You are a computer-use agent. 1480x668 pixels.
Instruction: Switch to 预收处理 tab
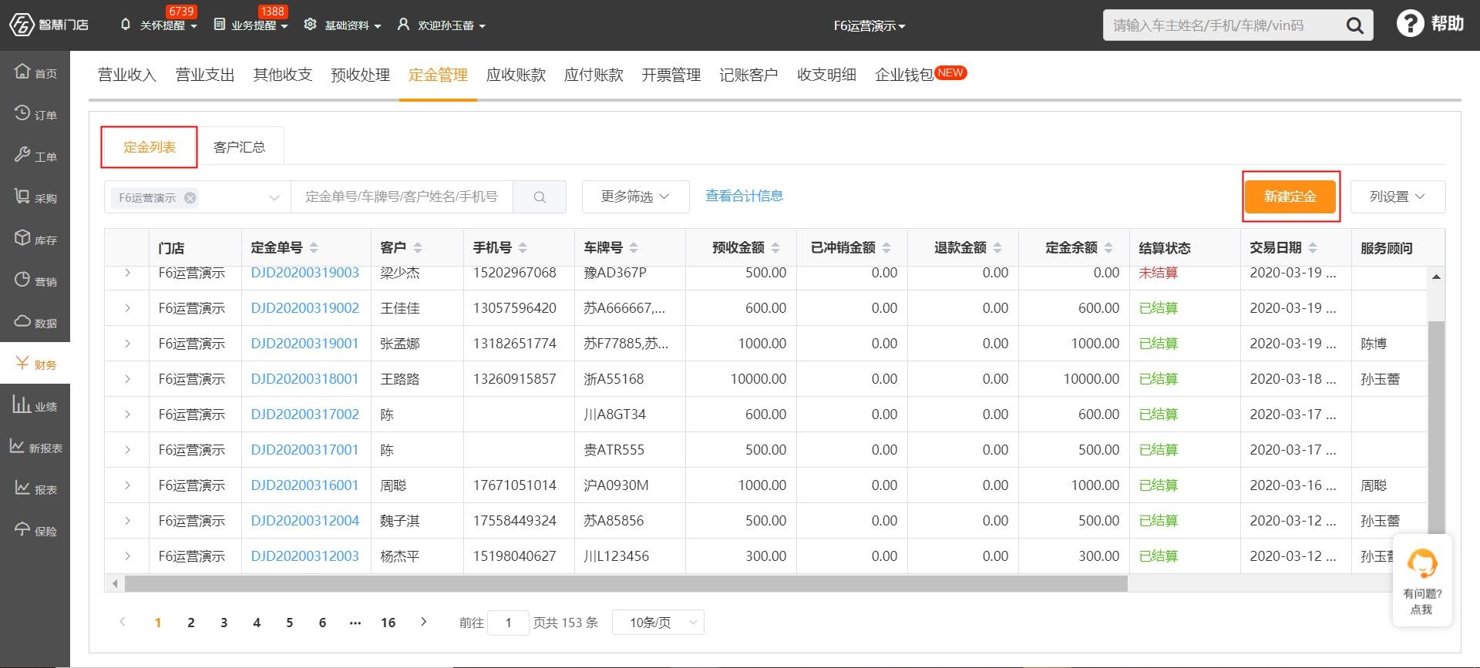(361, 75)
